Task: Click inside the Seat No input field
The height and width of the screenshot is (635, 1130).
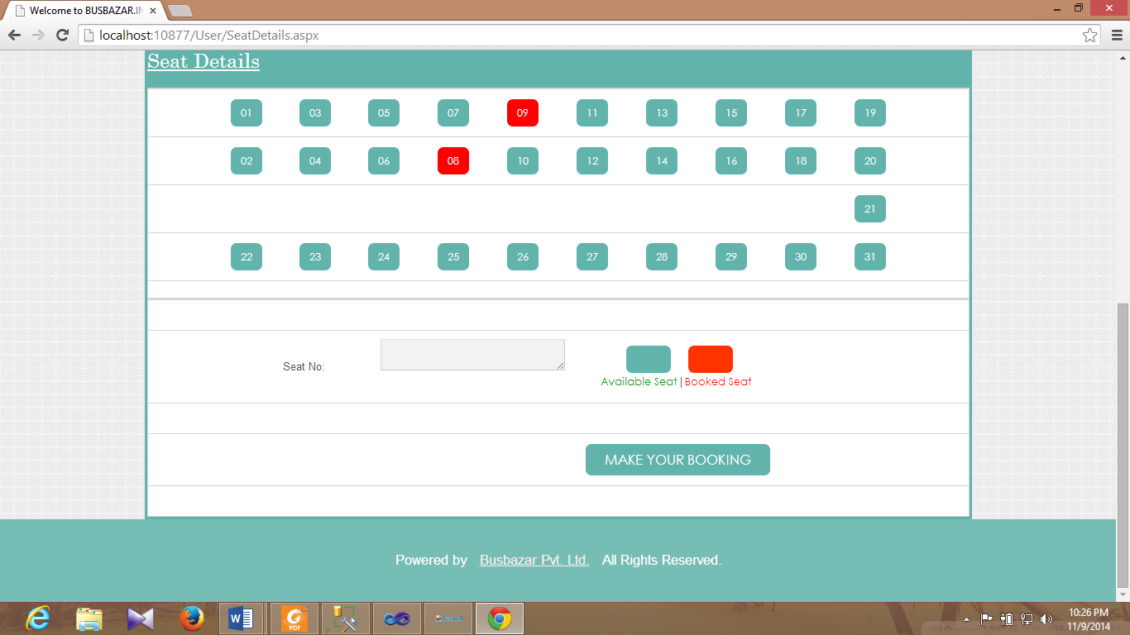Action: click(472, 354)
